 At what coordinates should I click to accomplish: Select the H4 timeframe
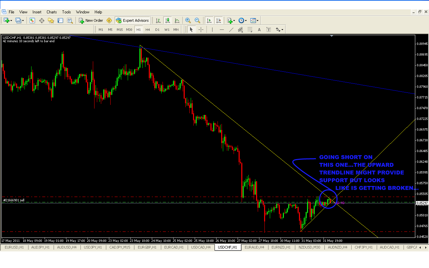coord(148,29)
